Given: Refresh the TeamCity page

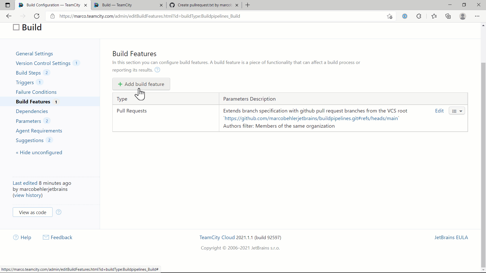Looking at the screenshot, I should click(x=36, y=16).
